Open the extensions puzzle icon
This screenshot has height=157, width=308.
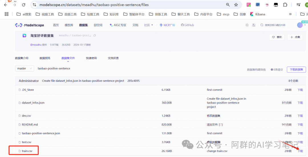[285, 5]
